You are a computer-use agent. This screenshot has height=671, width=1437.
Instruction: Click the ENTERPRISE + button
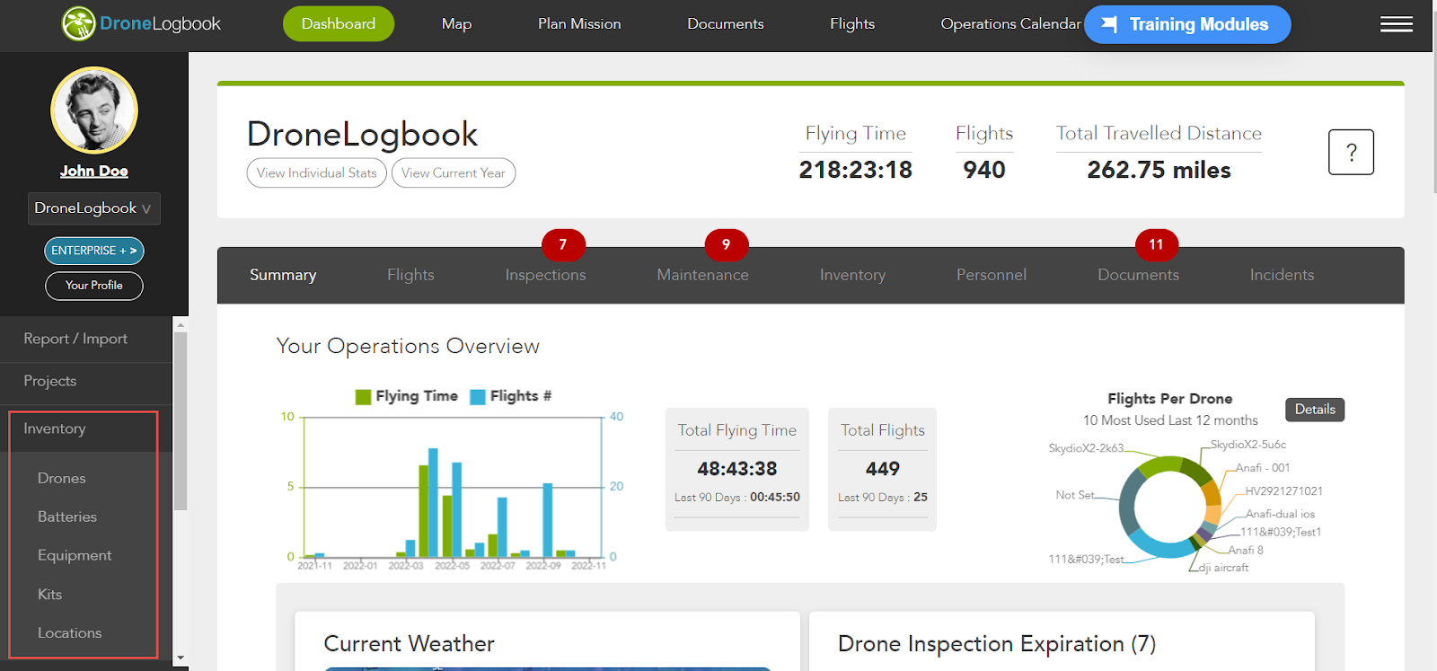[94, 251]
